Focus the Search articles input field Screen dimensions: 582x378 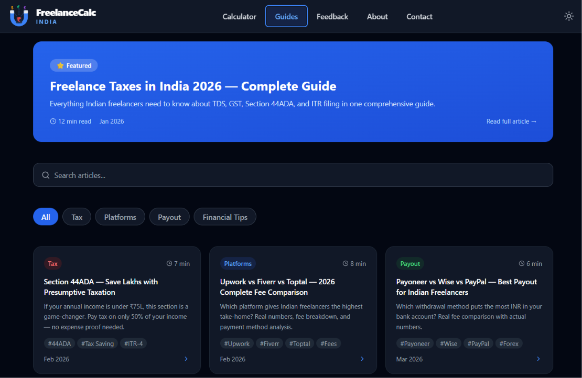coord(293,175)
